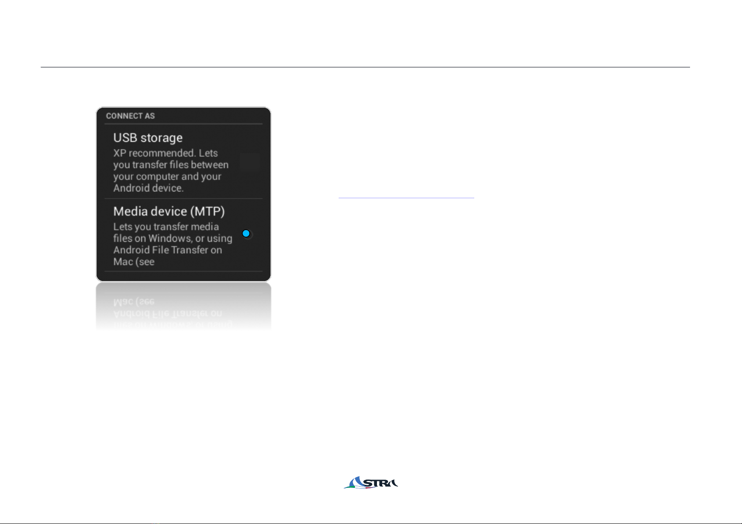Click the "XP recommended" USB storage description
742x524 pixels.
click(171, 171)
